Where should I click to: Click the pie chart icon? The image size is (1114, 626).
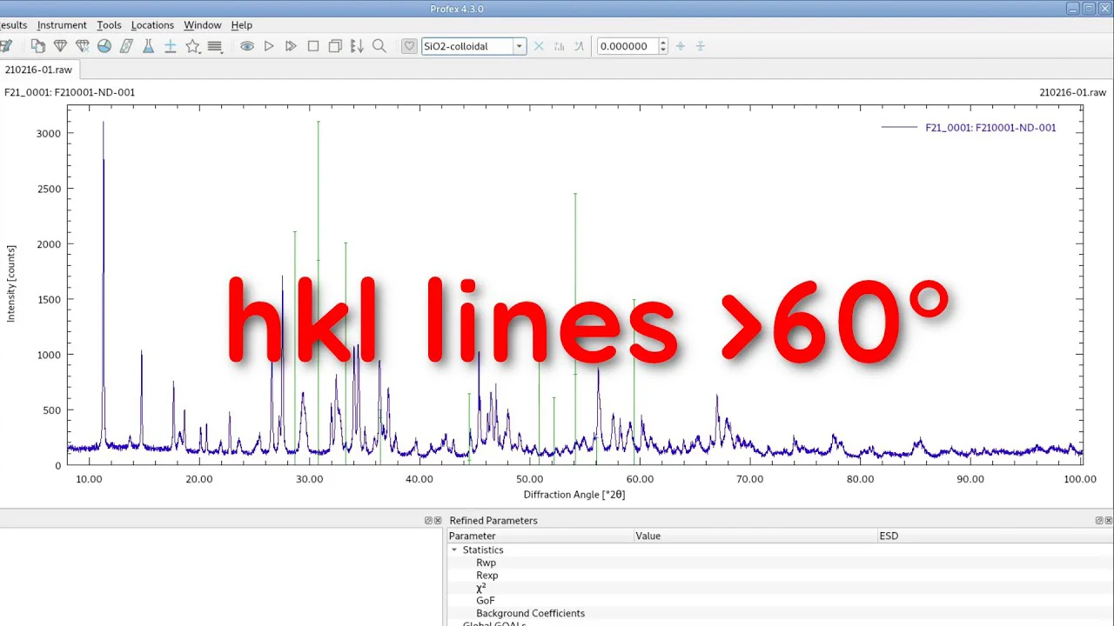104,46
